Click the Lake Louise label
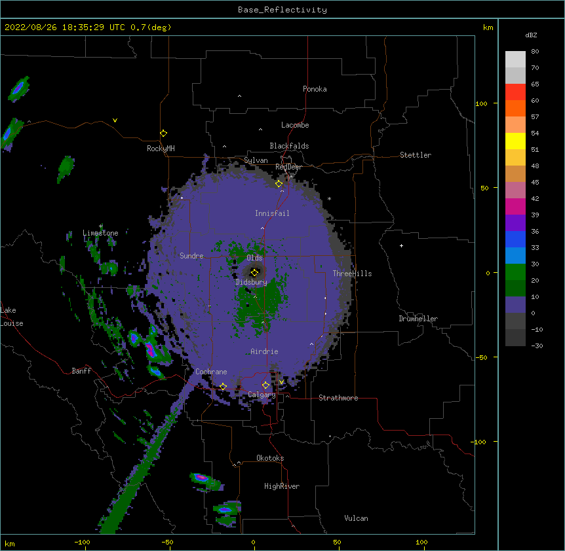 point(12,317)
